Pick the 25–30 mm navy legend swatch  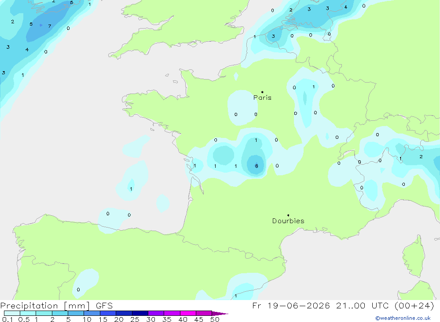[140, 313]
